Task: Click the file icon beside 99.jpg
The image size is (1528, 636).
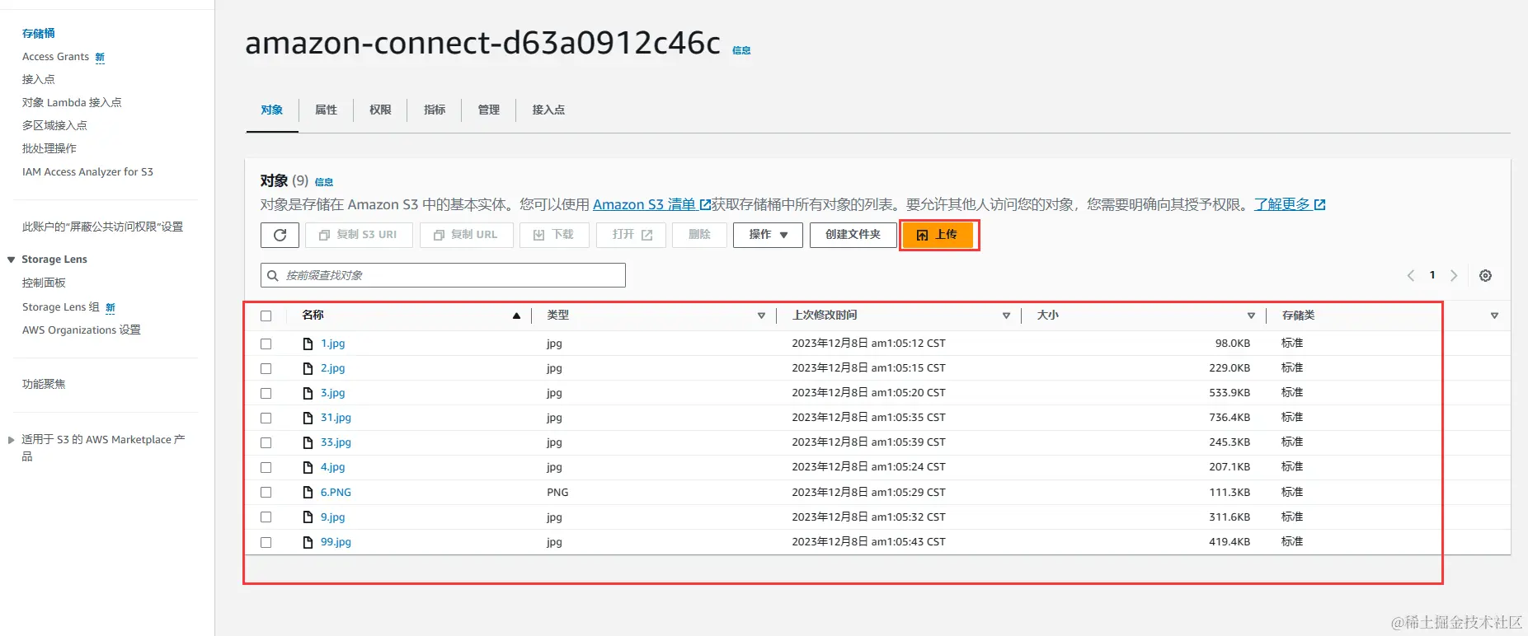Action: click(308, 542)
